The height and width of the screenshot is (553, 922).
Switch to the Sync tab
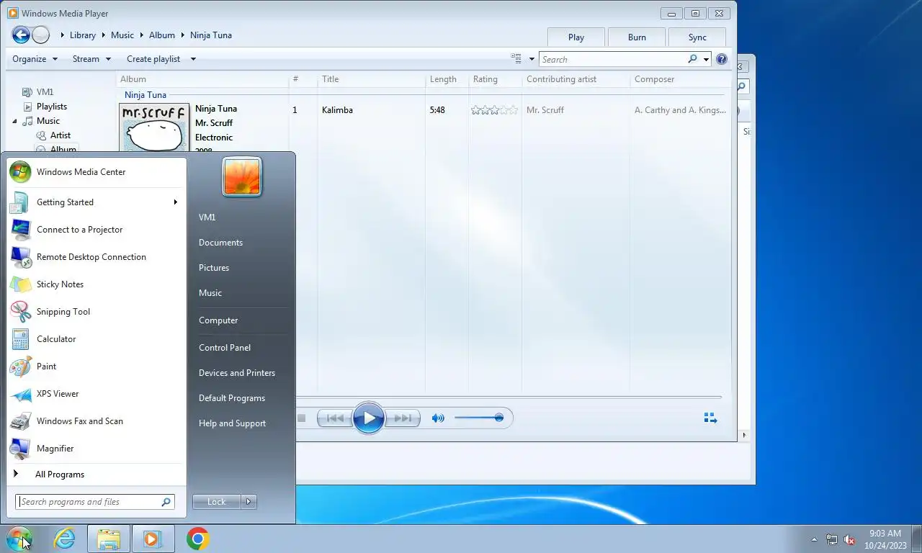[697, 37]
